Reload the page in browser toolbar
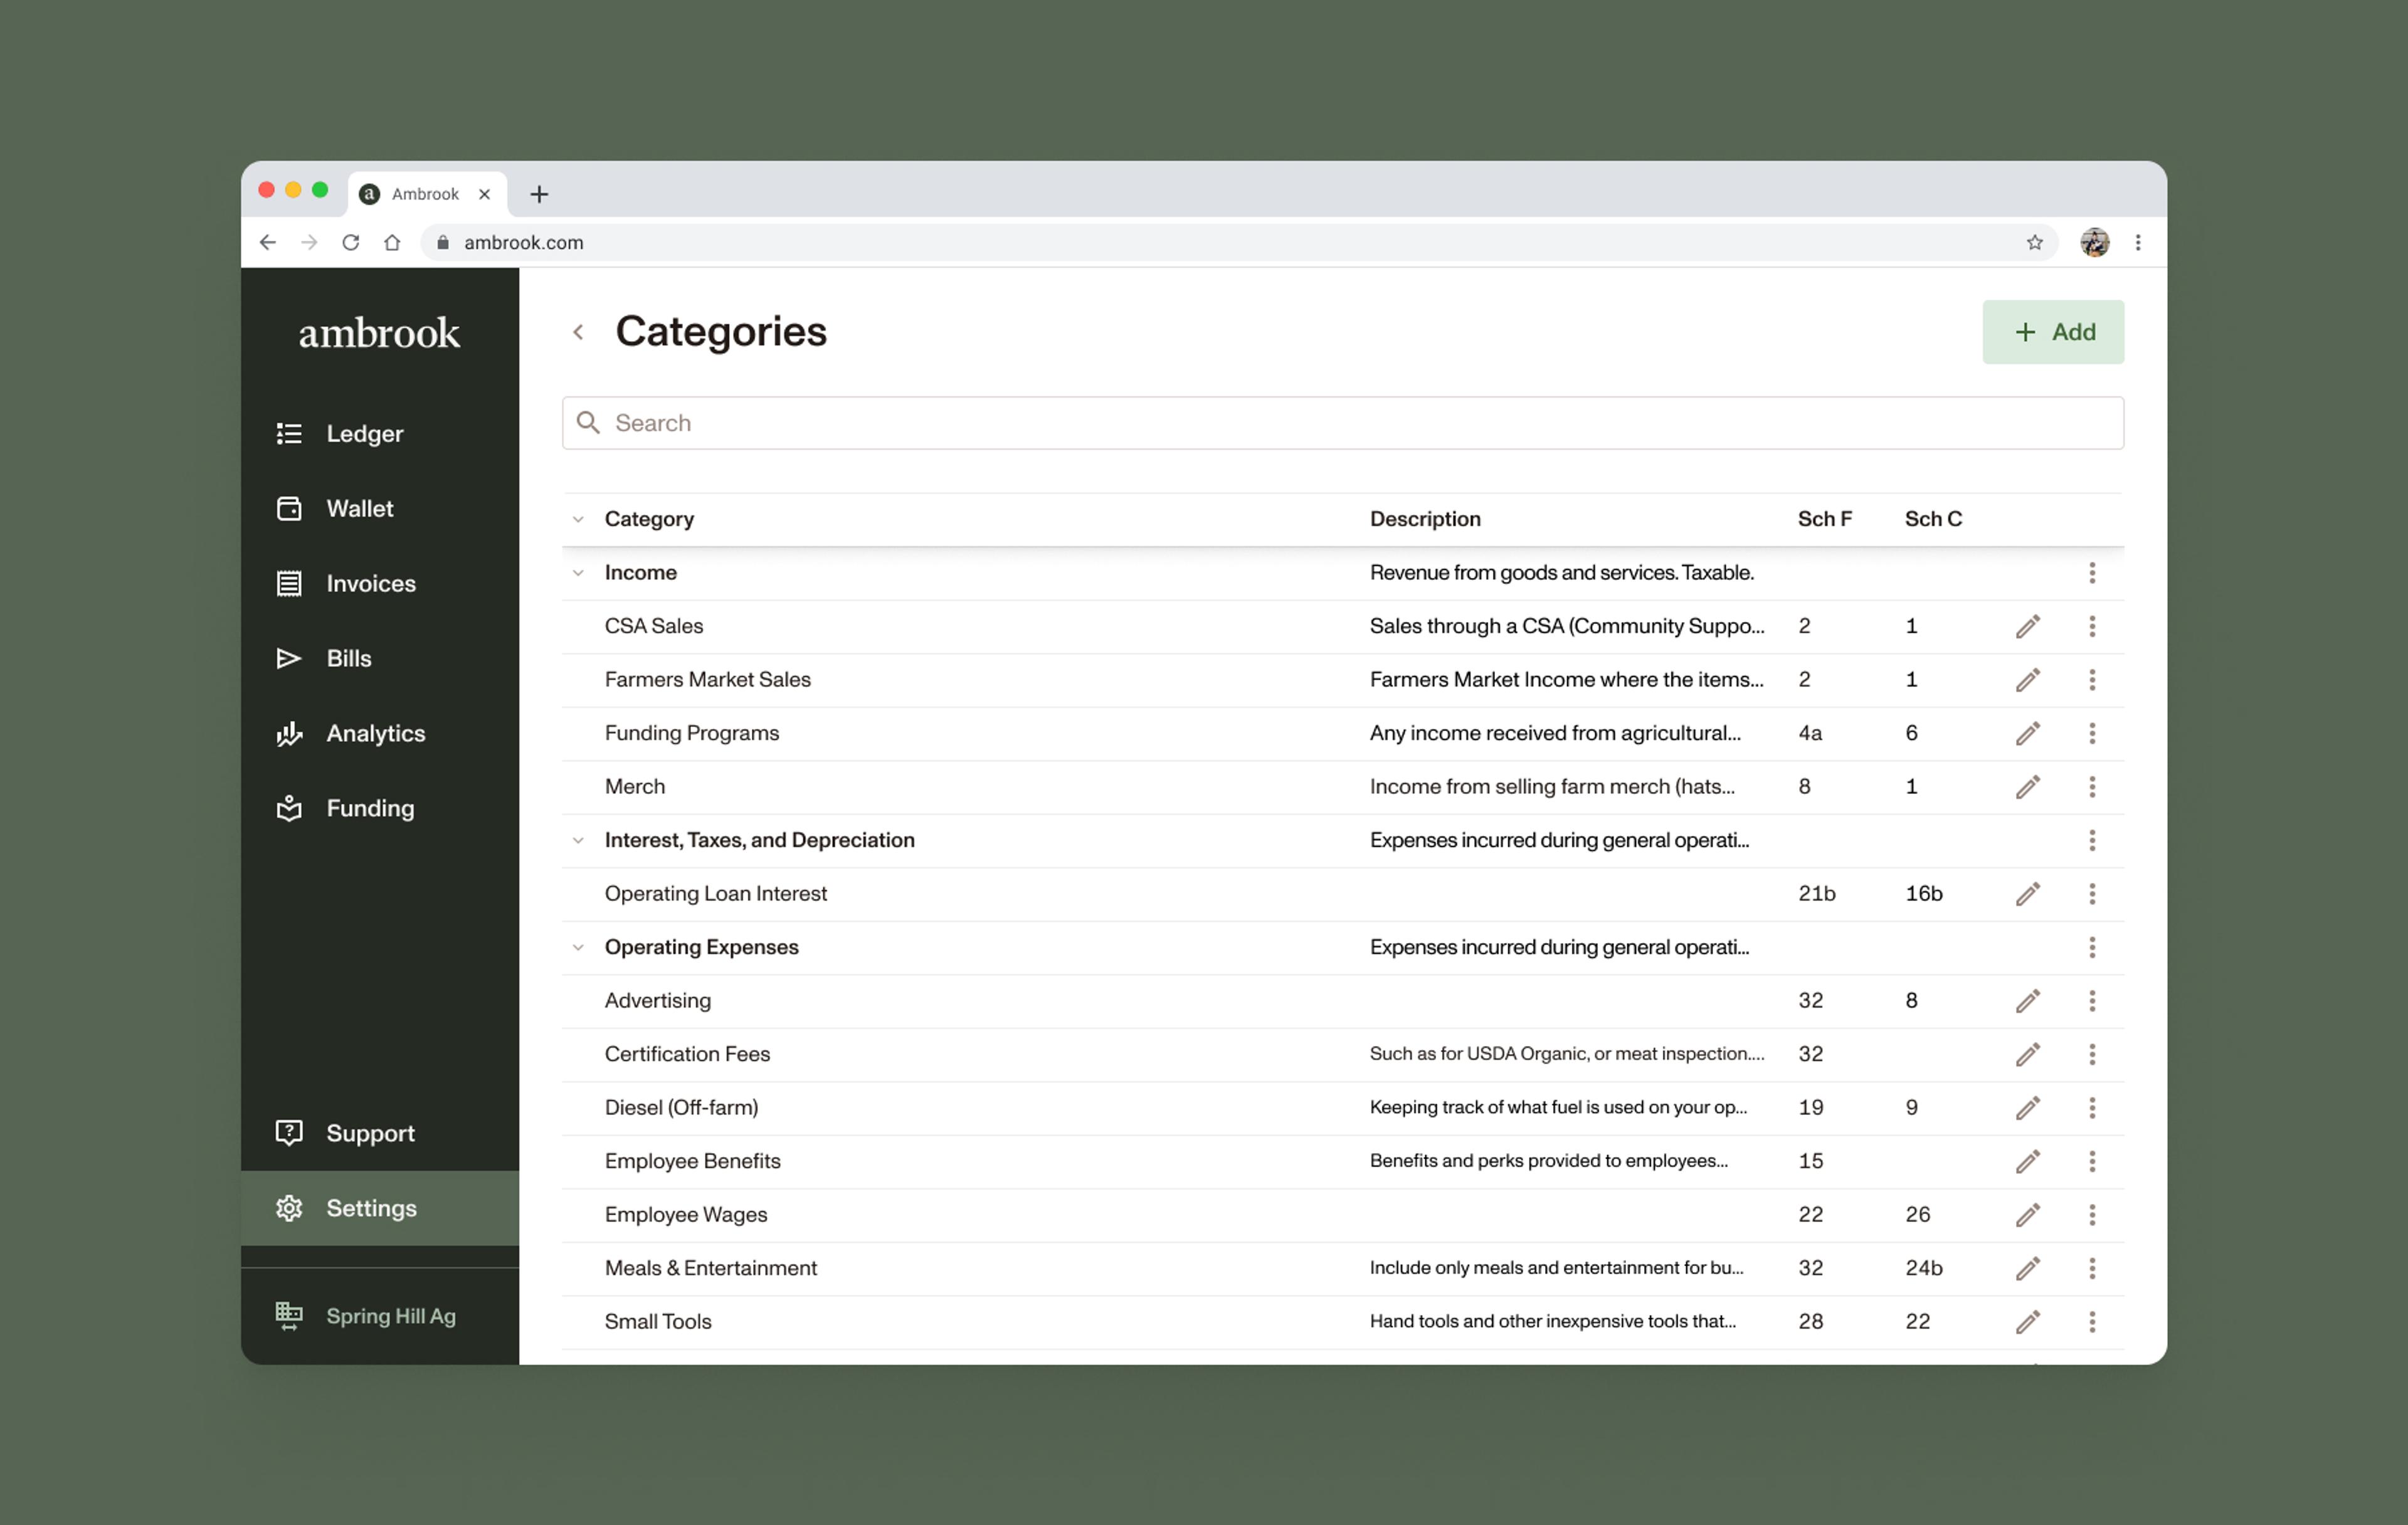 [x=350, y=243]
